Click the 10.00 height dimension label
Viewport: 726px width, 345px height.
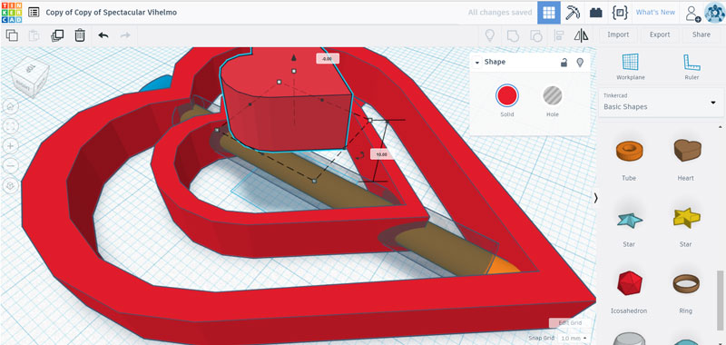(381, 154)
